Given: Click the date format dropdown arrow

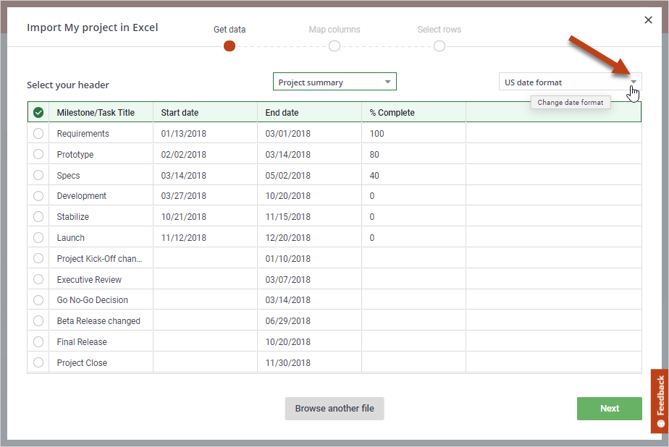Looking at the screenshot, I should click(633, 82).
